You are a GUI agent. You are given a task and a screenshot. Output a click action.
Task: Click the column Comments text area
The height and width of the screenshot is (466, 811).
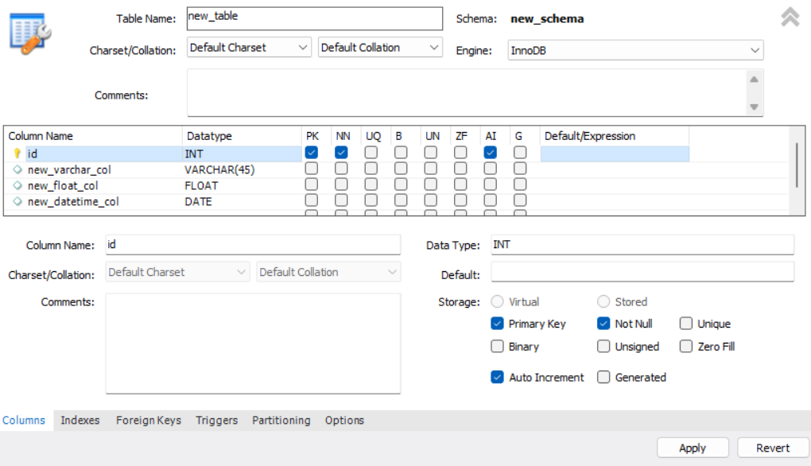[x=253, y=344]
